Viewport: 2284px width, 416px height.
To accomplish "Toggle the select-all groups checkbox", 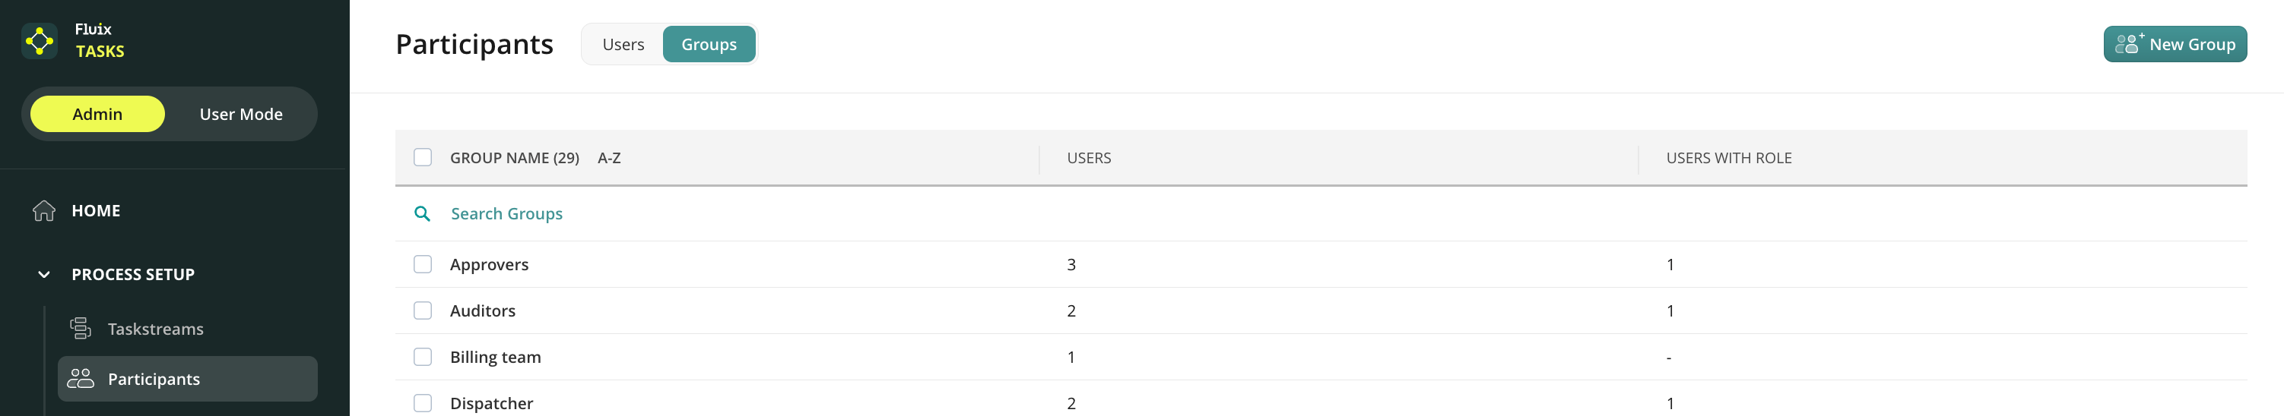I will coord(423,158).
